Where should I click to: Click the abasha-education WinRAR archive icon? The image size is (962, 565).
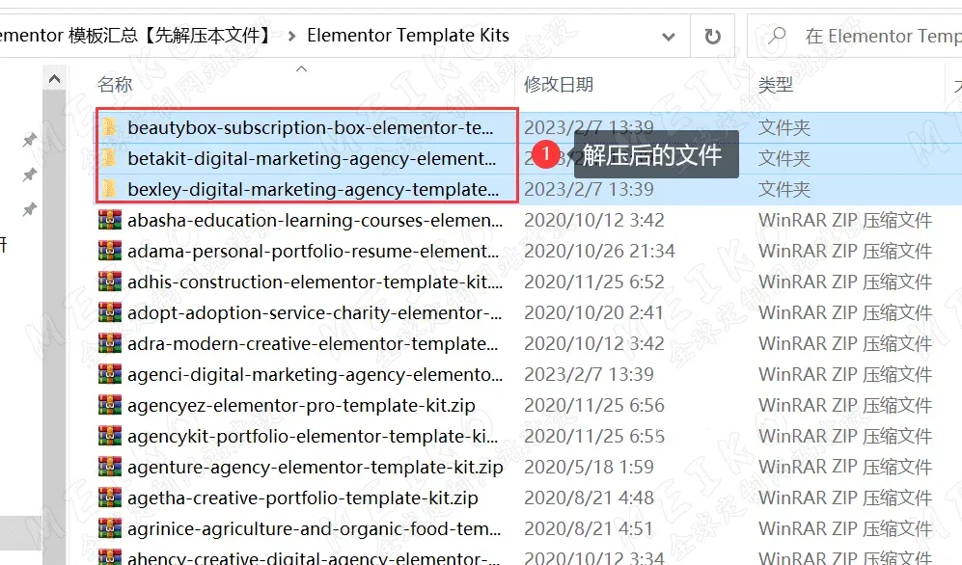(x=110, y=220)
